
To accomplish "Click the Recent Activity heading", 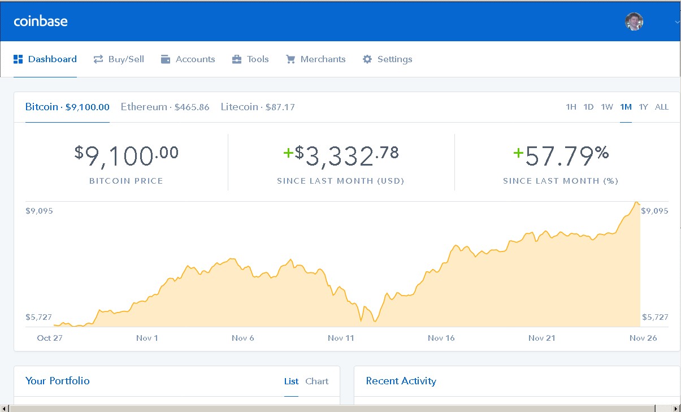I will (x=401, y=381).
